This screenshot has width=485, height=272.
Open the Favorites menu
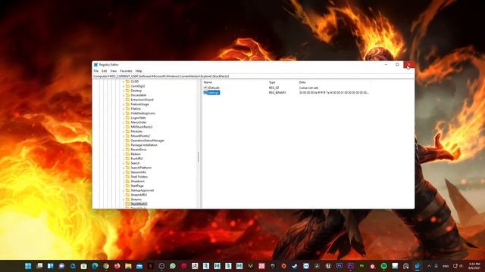126,71
